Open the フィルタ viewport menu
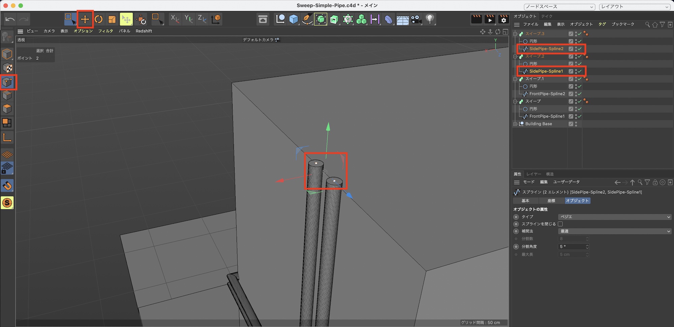This screenshot has width=674, height=327. 105,31
